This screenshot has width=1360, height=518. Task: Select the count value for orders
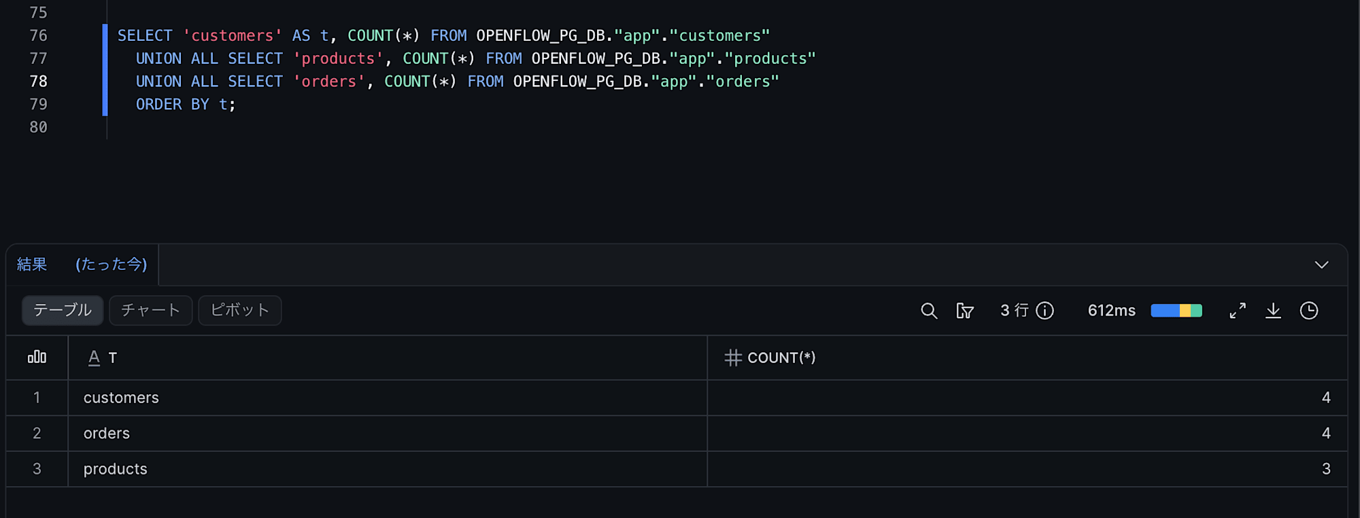click(x=1027, y=433)
